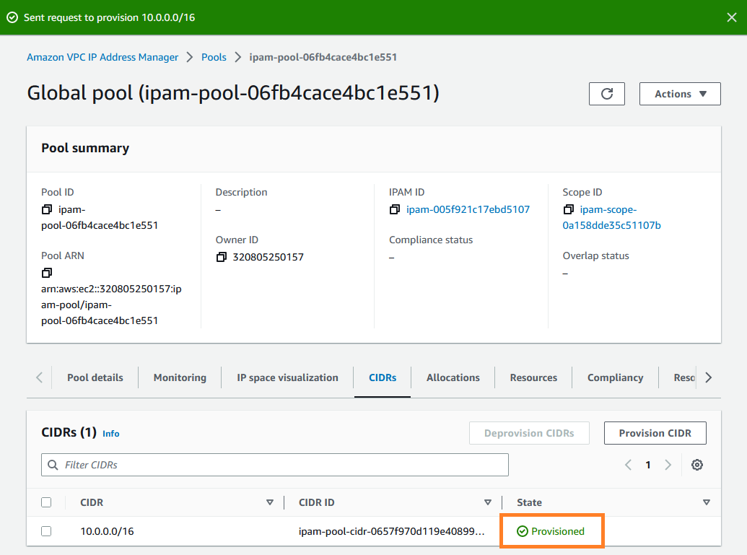Image resolution: width=747 pixels, height=555 pixels.
Task: Copy the Owner ID using its copy icon
Action: 221,256
